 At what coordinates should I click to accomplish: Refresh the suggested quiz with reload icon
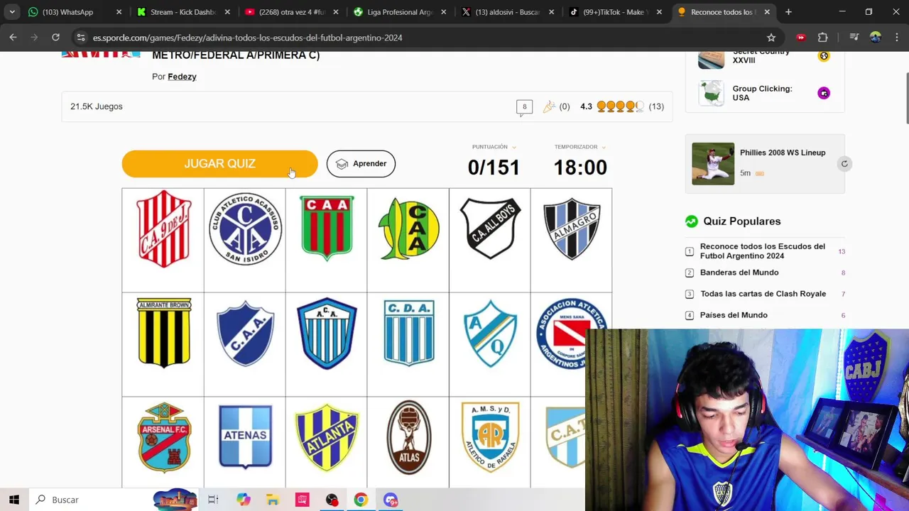pos(844,164)
